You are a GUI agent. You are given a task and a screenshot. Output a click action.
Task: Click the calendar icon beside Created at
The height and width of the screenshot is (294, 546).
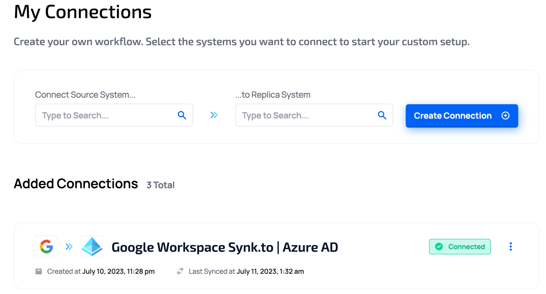pyautogui.click(x=39, y=271)
